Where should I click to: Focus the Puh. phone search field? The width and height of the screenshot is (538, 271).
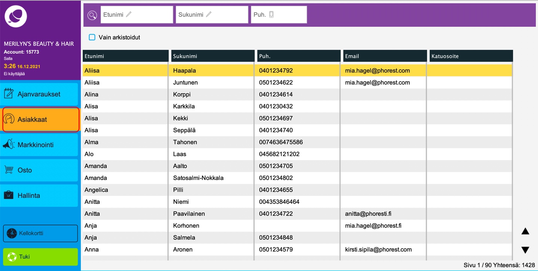pyautogui.click(x=279, y=15)
